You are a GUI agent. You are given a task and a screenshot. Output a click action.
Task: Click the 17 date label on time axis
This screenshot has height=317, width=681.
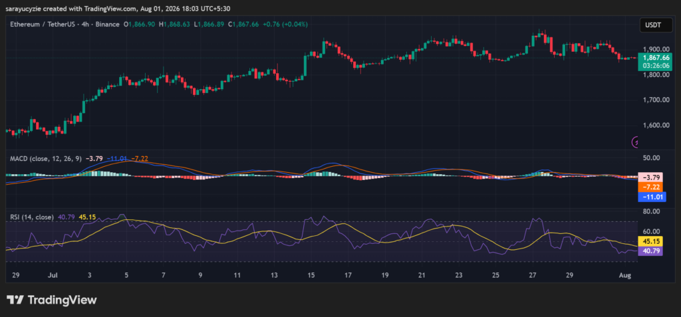tap(348, 275)
